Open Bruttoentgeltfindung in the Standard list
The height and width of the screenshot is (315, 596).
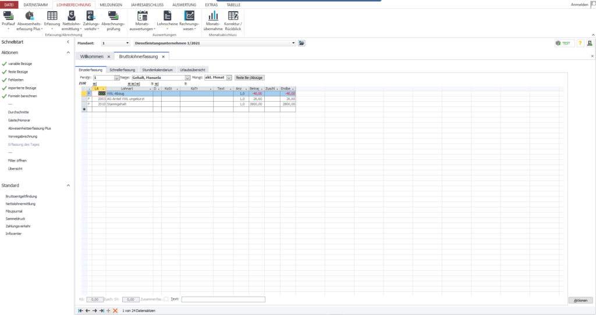pyautogui.click(x=21, y=196)
